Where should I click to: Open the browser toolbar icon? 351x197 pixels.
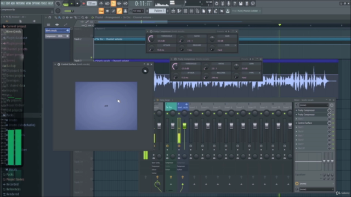click(x=197, y=11)
